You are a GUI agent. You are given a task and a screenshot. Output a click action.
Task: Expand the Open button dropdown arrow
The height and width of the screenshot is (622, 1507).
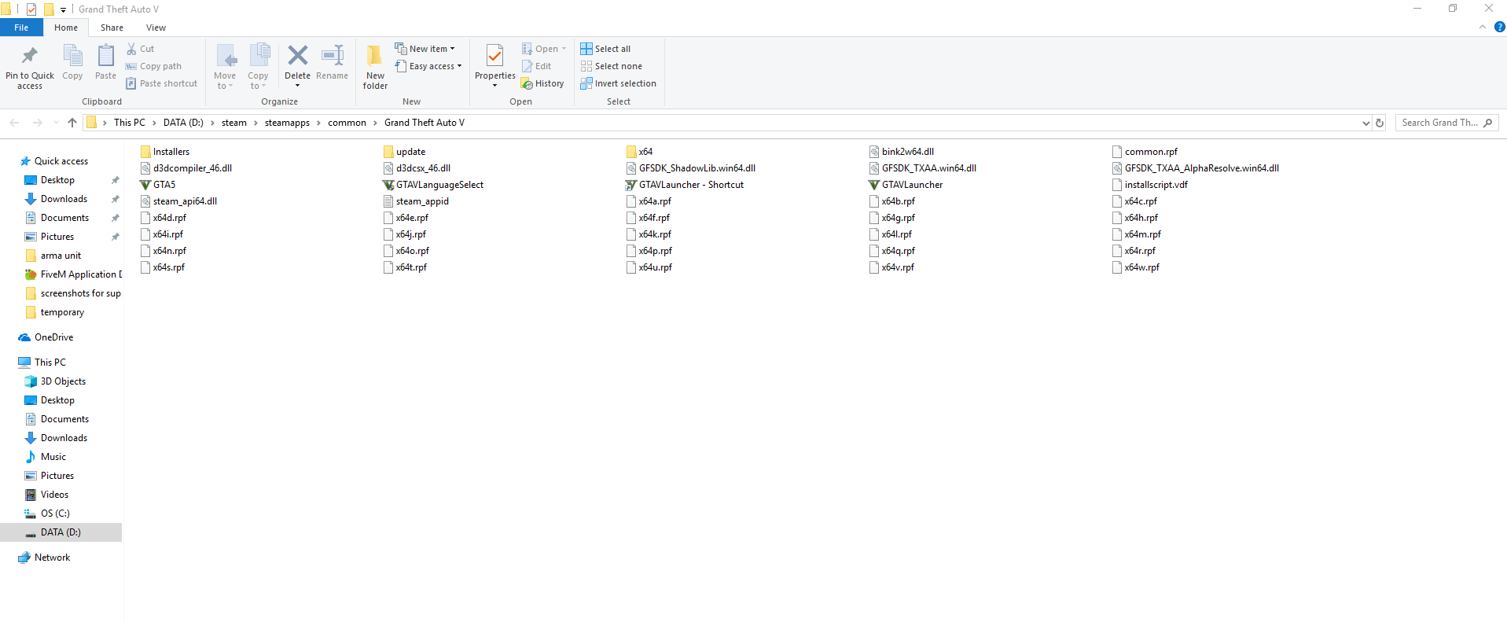tap(564, 49)
